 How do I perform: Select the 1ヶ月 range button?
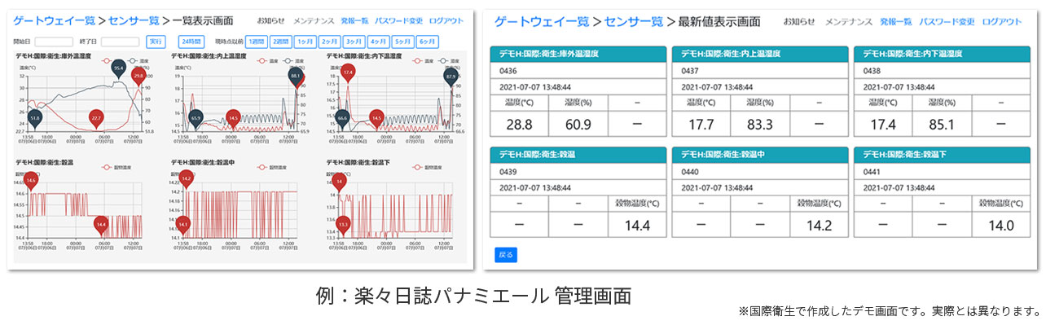pyautogui.click(x=305, y=41)
